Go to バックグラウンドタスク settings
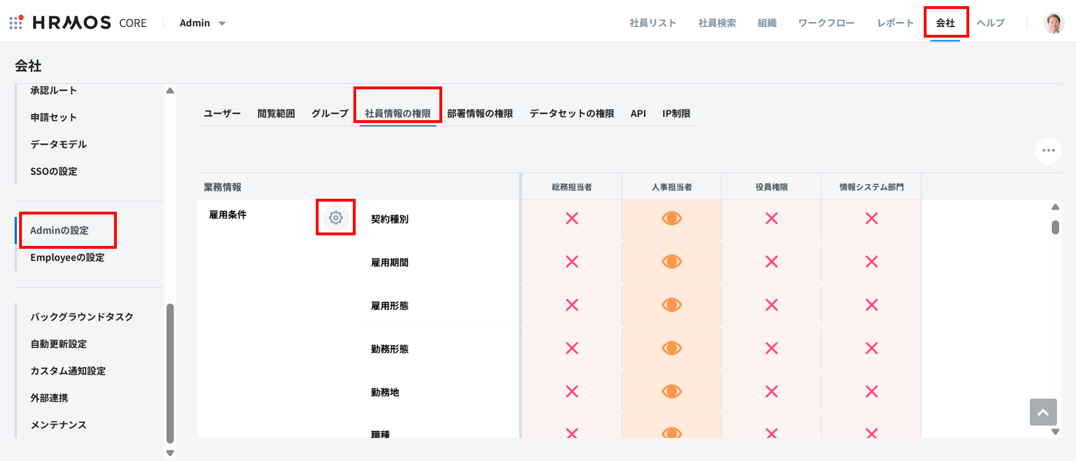1076x461 pixels. tap(82, 317)
